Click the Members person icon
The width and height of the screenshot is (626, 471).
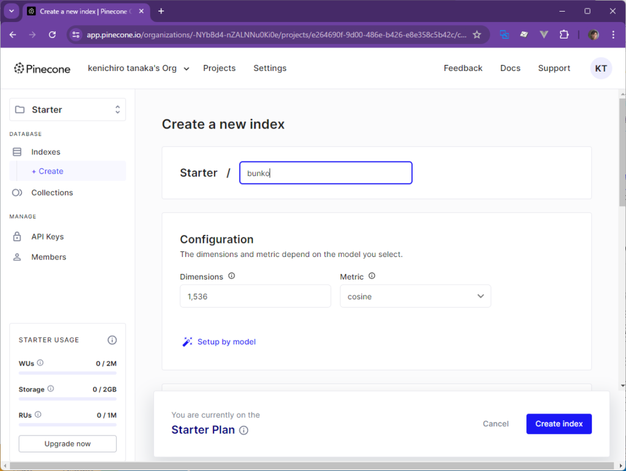17,257
